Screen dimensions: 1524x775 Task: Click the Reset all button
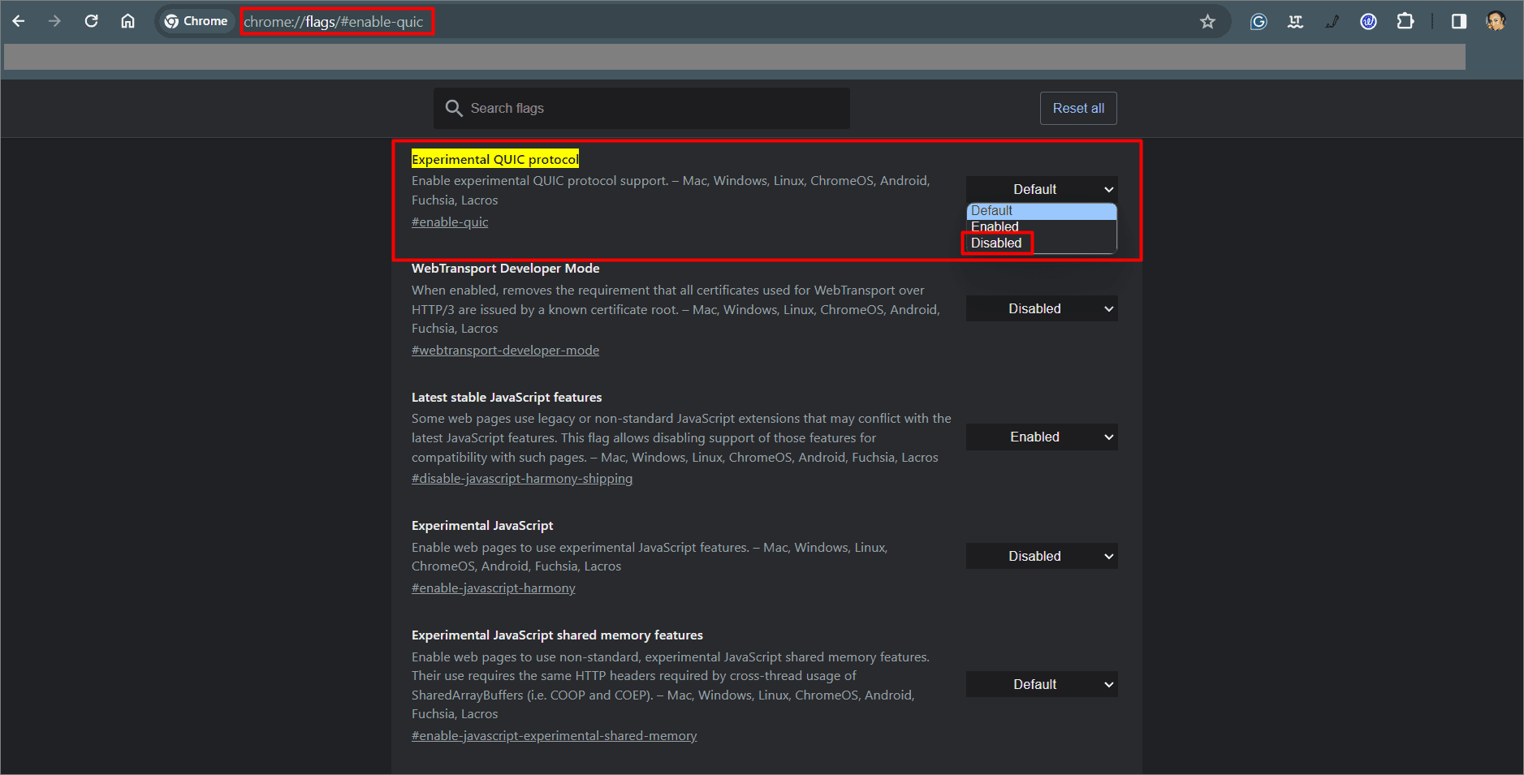[1078, 108]
